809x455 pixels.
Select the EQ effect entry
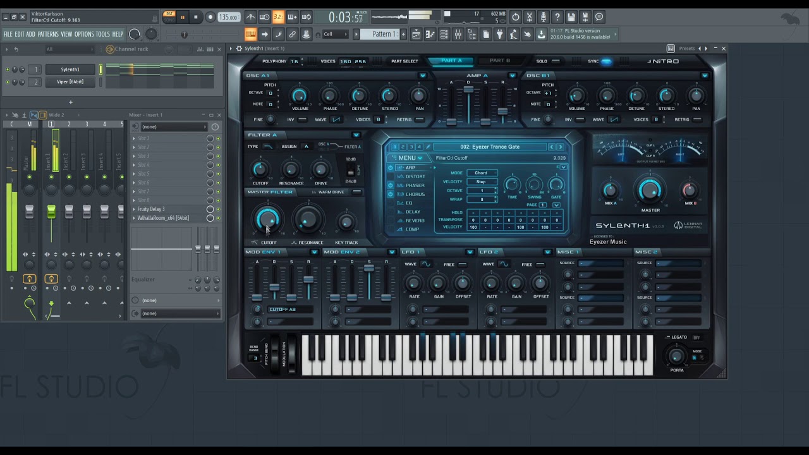409,203
